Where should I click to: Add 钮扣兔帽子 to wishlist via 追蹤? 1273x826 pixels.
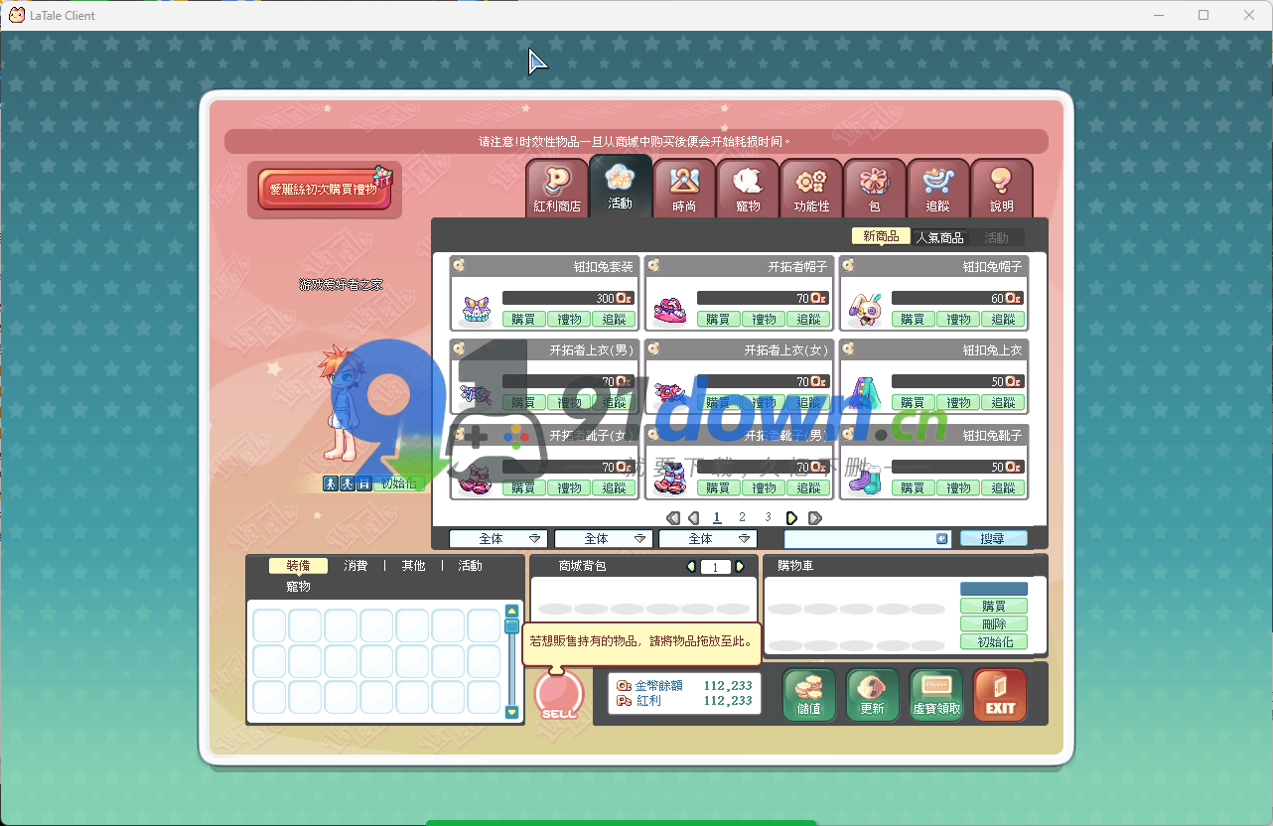[1004, 319]
